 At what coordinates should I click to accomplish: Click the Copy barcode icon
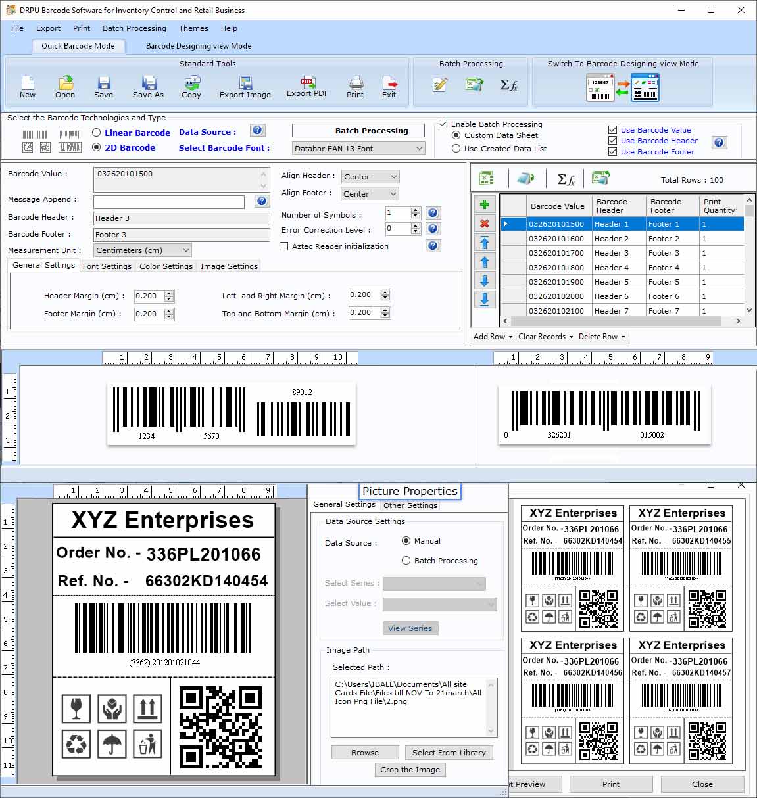click(191, 86)
